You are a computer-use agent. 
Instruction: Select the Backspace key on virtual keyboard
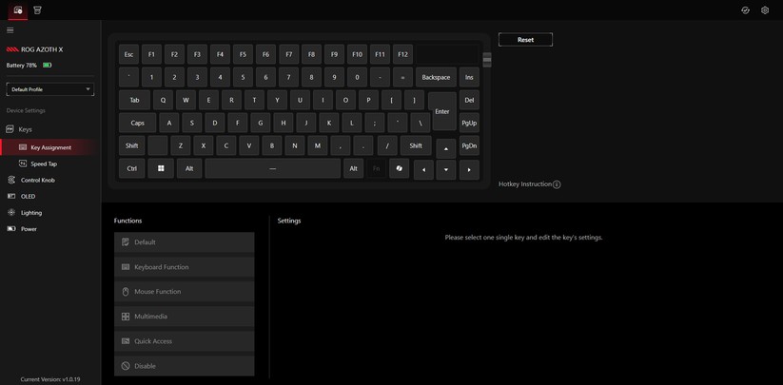click(436, 77)
